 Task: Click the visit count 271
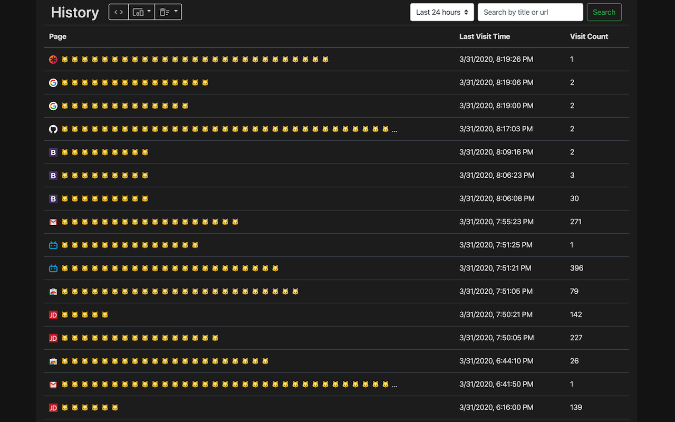click(x=576, y=222)
